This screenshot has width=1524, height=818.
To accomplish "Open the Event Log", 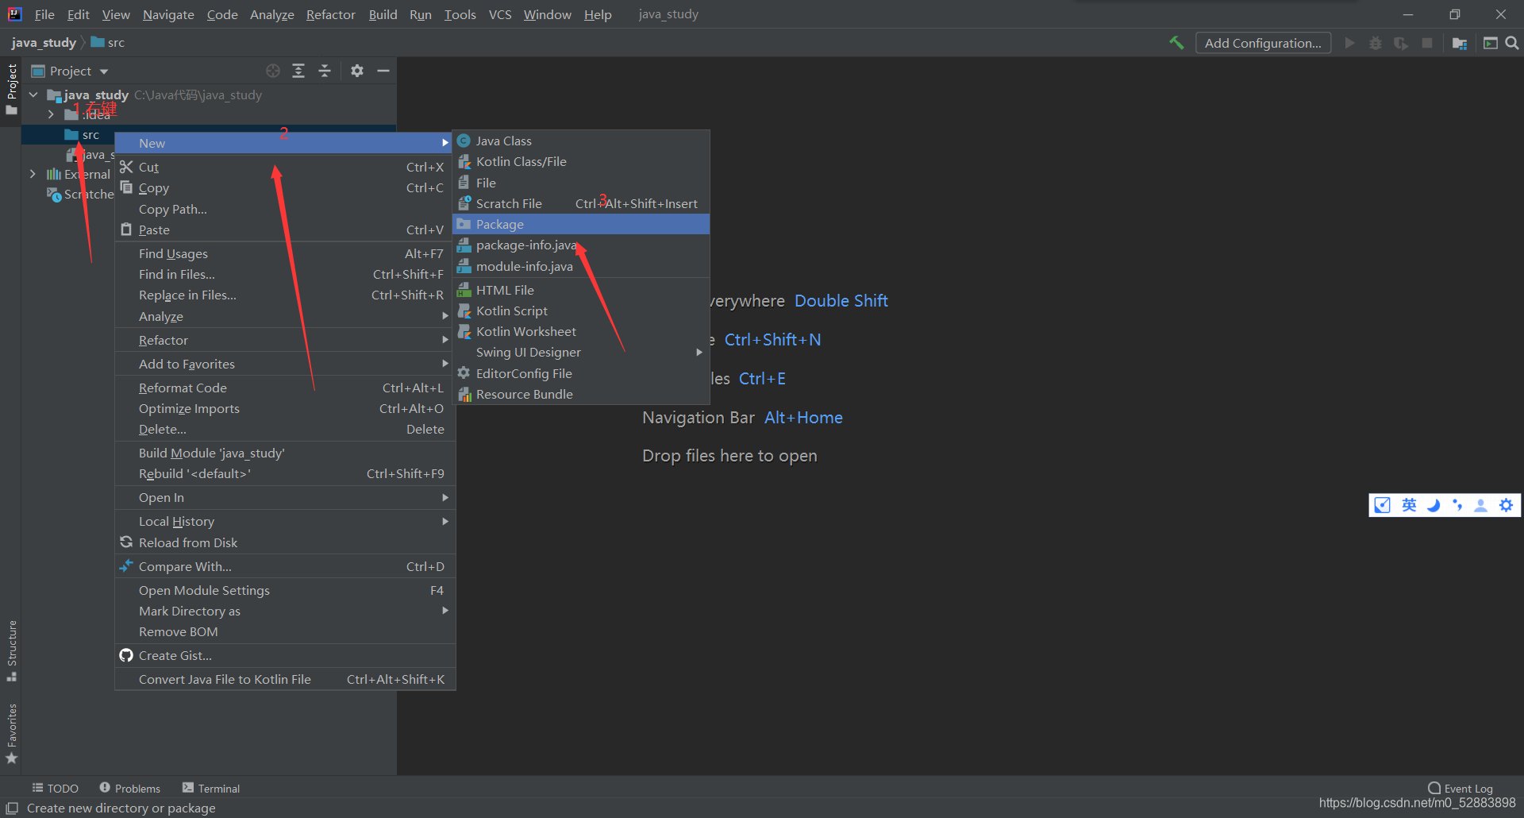I will tap(1460, 788).
